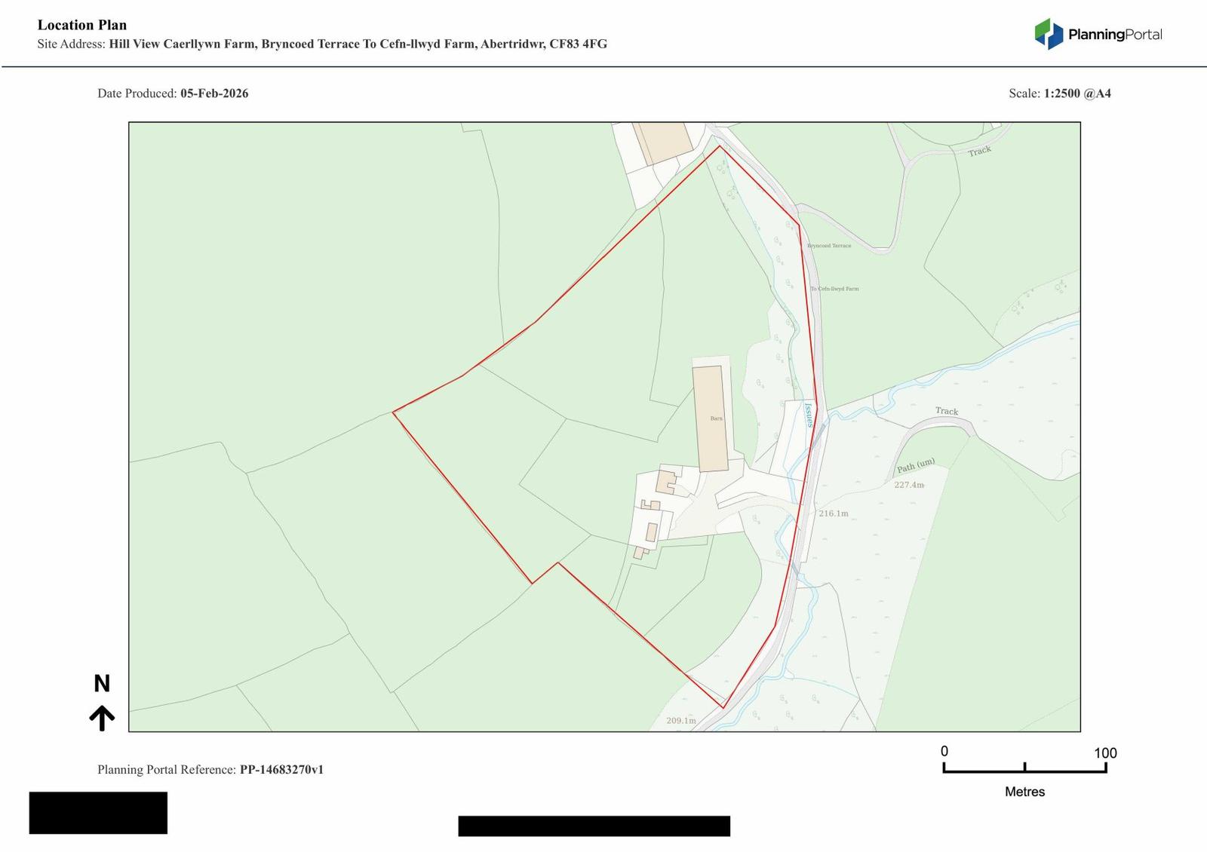This screenshot has width=1207, height=852.
Task: Click the site address text in header
Action: 358,44
